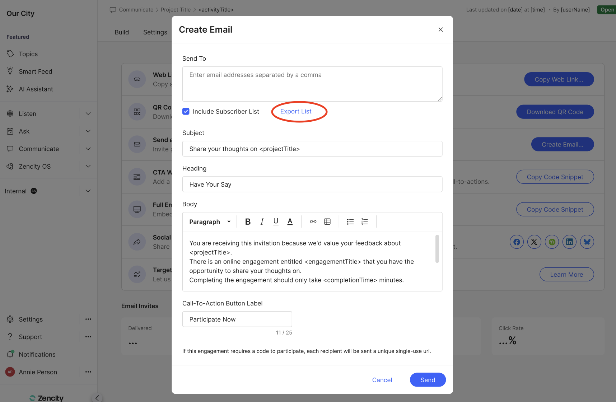The image size is (616, 402).
Task: Expand the Zencity OS menu
Action: (88, 167)
